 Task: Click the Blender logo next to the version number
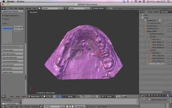tap(111, 8)
